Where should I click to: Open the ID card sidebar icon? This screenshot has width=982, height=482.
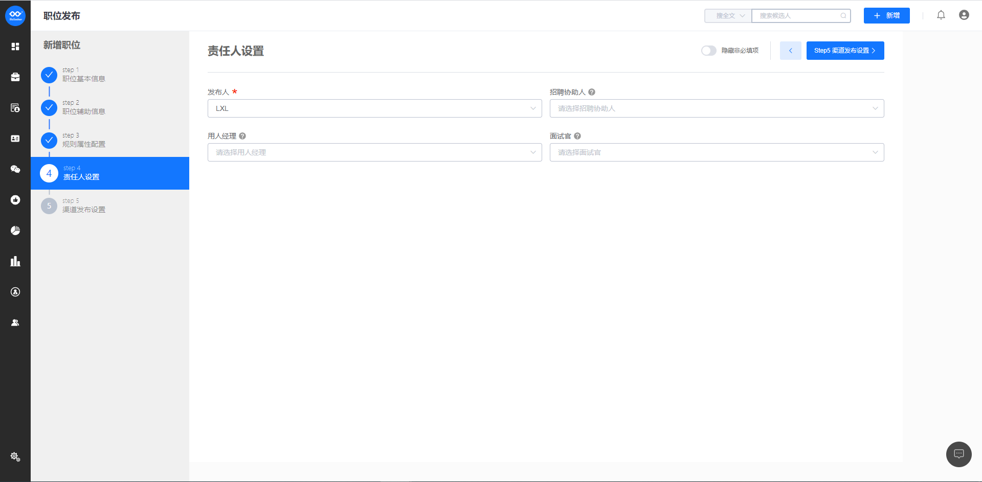15,139
